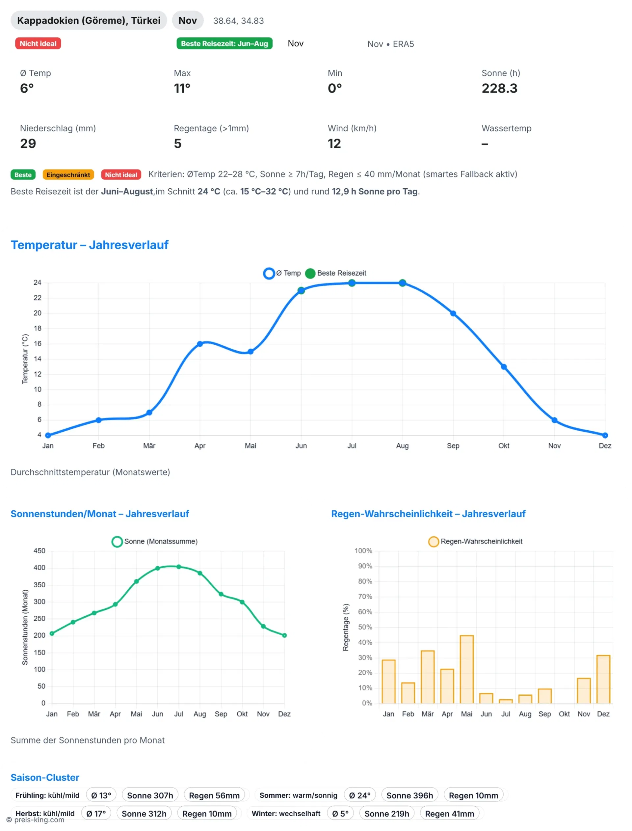Toggle the Ø Temp legend marker
The image size is (632, 831).
coord(269,273)
